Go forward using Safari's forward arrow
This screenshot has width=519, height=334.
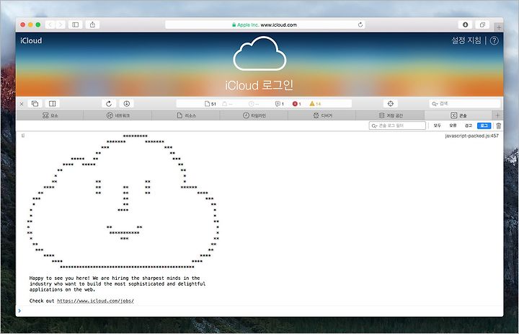pos(61,25)
